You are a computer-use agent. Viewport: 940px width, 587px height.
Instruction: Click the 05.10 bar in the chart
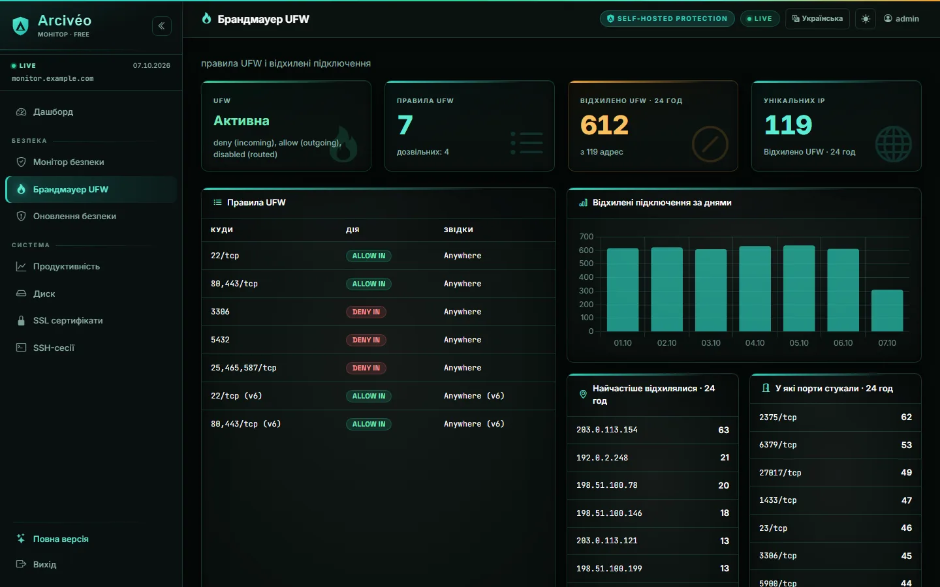799,288
